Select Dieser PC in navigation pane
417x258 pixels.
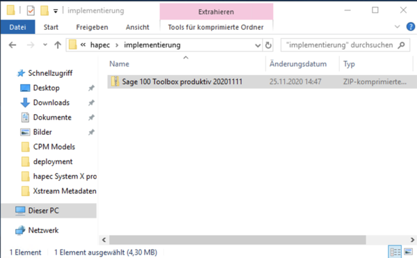point(43,211)
